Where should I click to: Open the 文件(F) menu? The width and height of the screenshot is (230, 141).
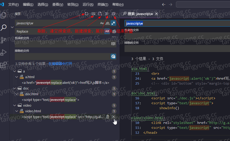pyautogui.click(x=13, y=4)
